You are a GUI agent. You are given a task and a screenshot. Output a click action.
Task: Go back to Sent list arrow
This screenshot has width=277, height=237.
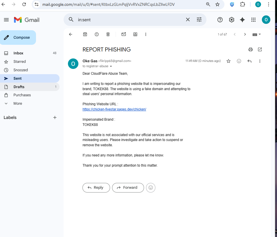tap(71, 34)
